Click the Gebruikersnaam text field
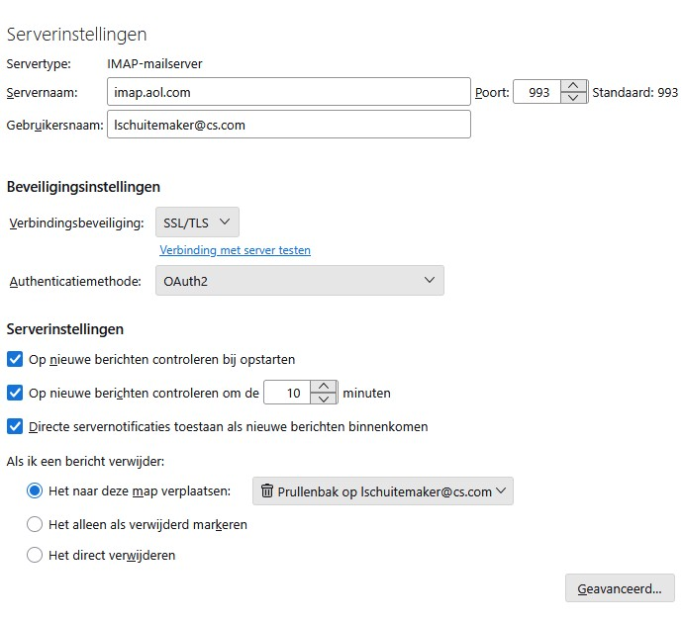This screenshot has height=623, width=683. 288,125
